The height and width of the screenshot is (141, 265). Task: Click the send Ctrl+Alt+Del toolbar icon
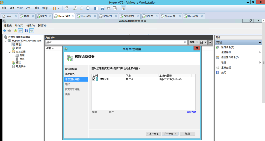[67, 8]
